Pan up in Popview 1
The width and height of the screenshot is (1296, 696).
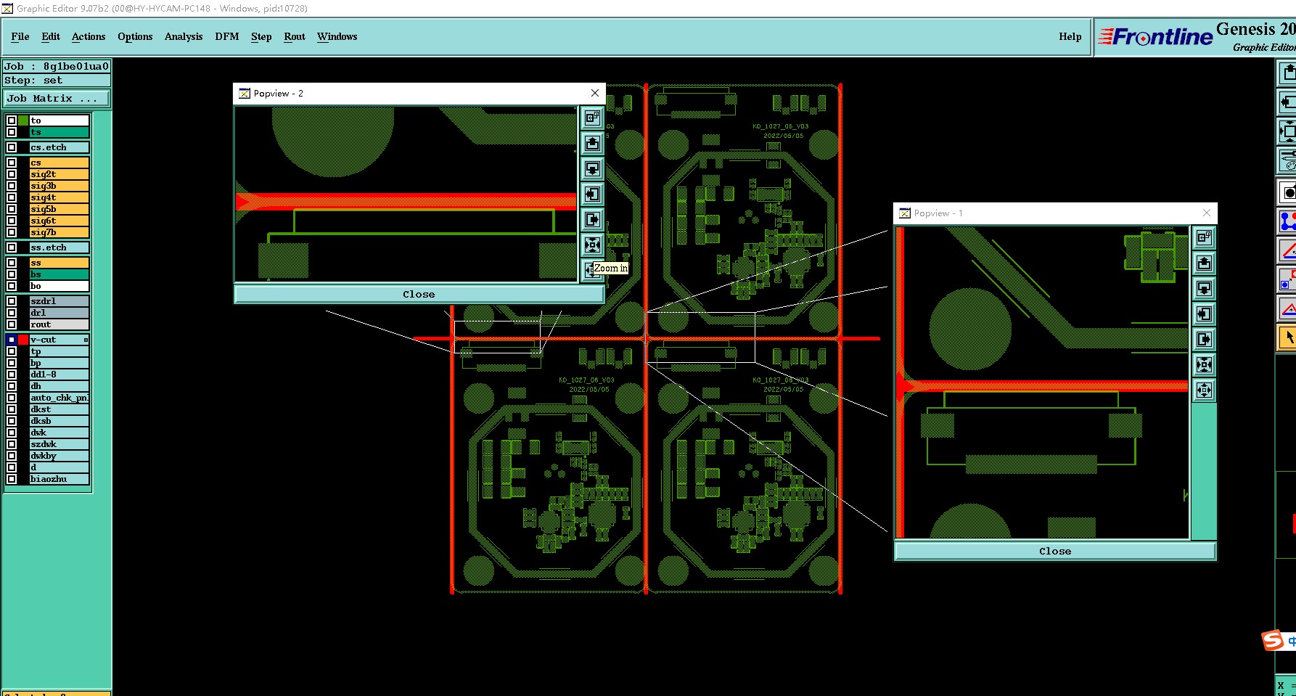(x=1204, y=263)
